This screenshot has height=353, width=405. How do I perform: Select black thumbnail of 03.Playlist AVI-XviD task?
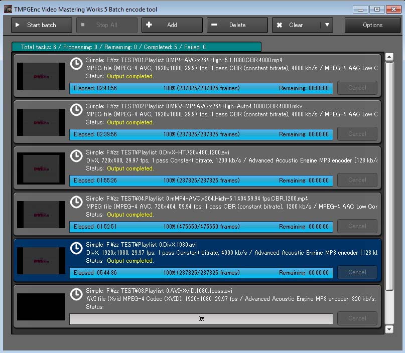pyautogui.click(x=41, y=307)
